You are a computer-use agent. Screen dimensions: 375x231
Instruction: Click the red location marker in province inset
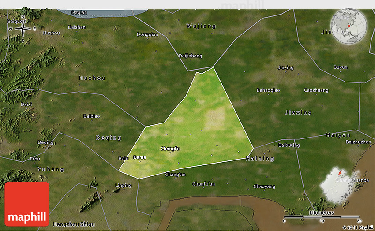tap(340, 179)
